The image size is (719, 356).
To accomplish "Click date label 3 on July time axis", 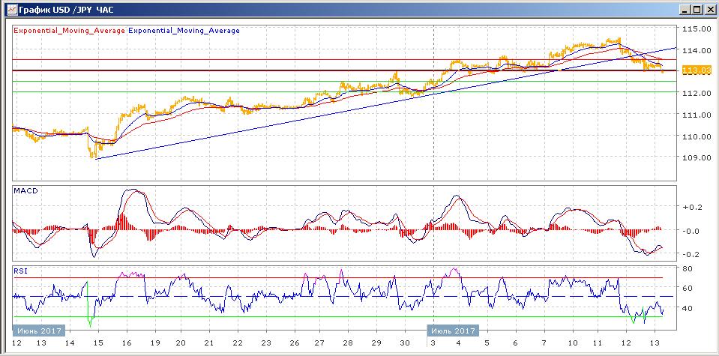I will pyautogui.click(x=433, y=343).
